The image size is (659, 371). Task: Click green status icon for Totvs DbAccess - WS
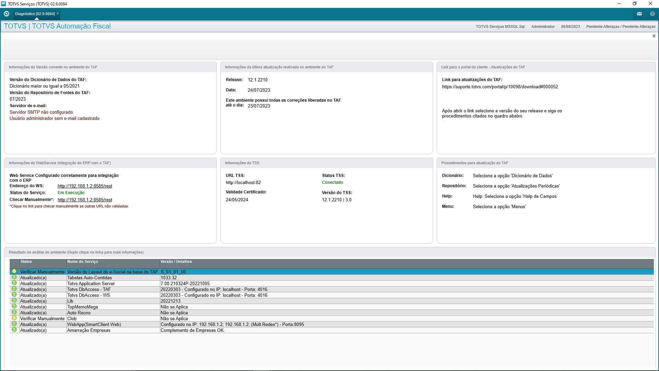click(x=14, y=295)
